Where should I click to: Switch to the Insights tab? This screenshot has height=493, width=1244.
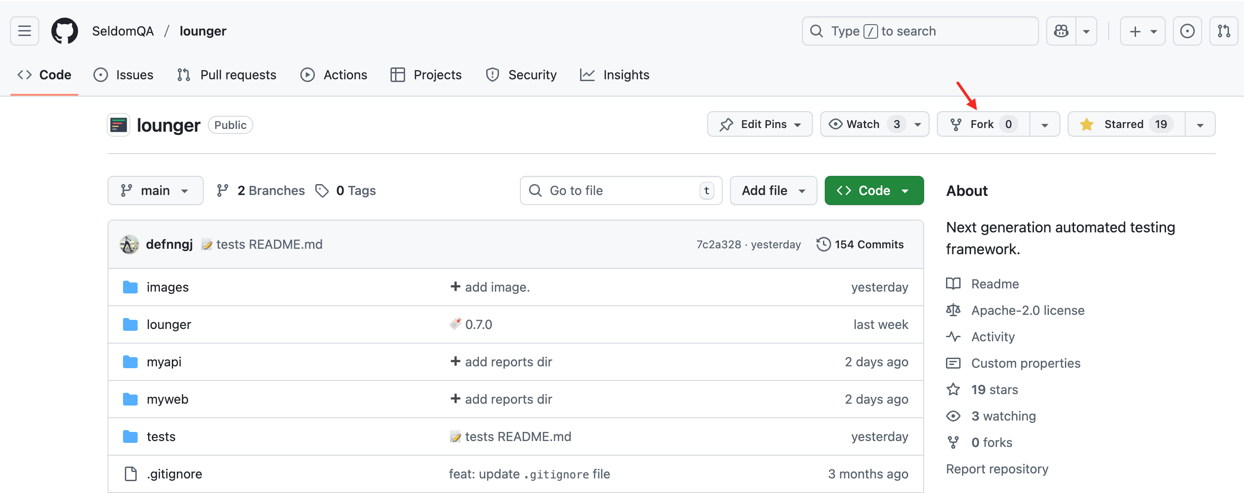click(x=614, y=75)
